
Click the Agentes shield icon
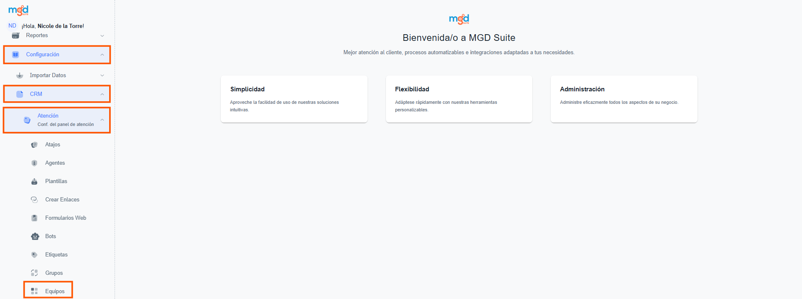(34, 163)
